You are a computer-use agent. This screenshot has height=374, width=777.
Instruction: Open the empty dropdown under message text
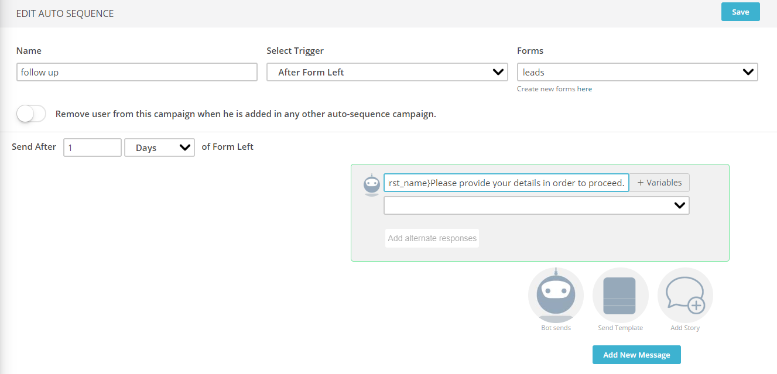[x=536, y=205]
